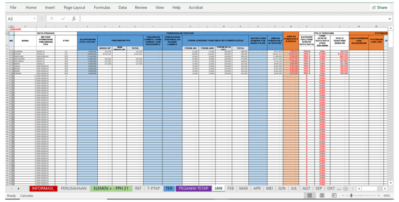Click inside the formula bar input
Viewport: 399px width, 202px height.
233,18
